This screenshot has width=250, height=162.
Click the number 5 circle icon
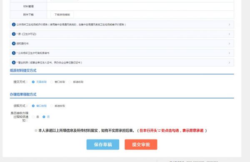tap(14, 53)
